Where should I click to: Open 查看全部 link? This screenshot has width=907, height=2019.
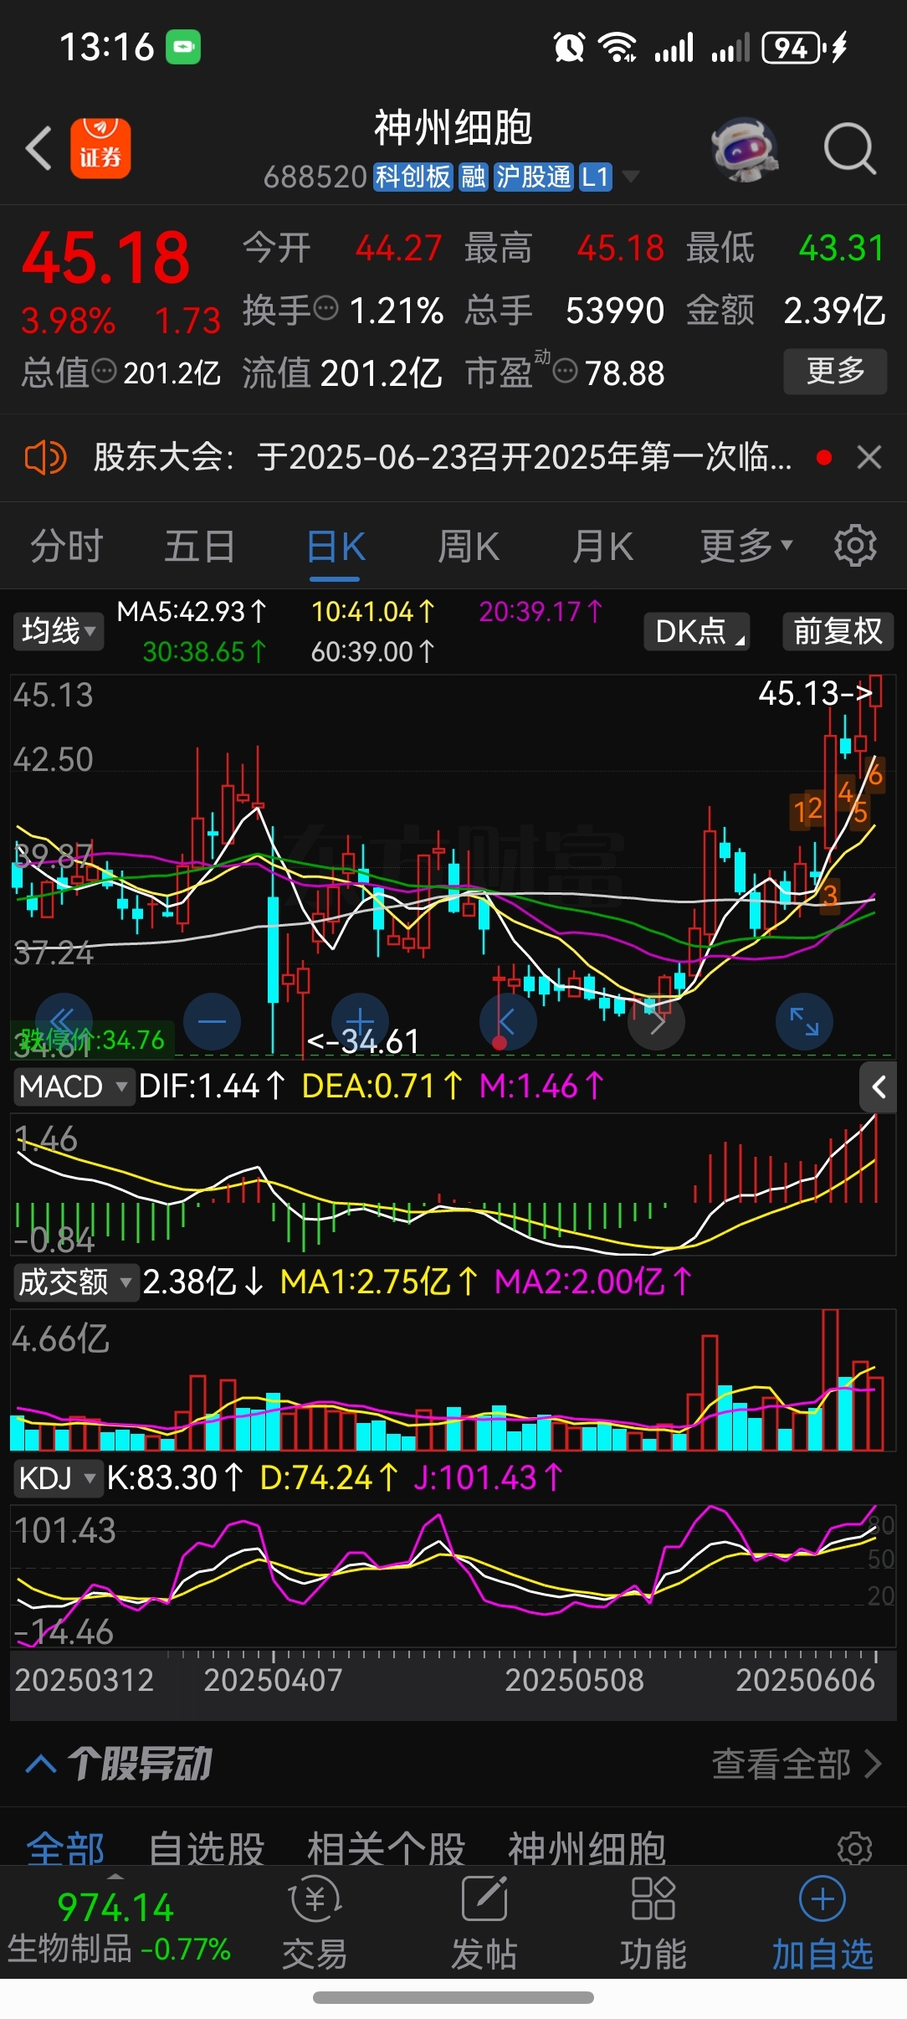point(797,1764)
